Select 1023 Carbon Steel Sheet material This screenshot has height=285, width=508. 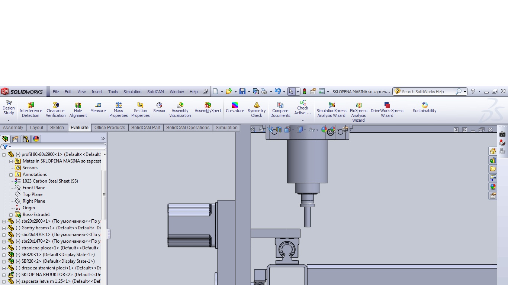click(50, 181)
